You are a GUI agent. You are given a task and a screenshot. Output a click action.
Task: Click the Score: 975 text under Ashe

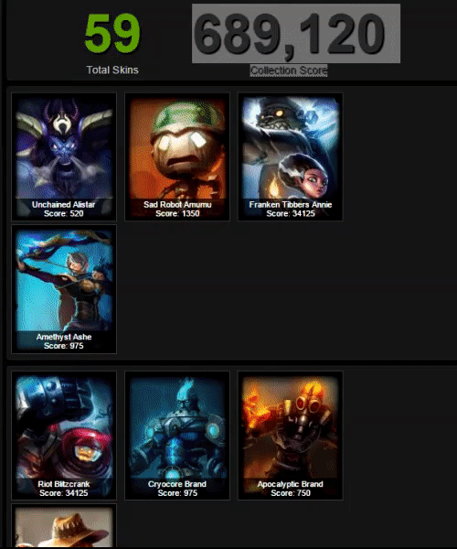pyautogui.click(x=64, y=346)
